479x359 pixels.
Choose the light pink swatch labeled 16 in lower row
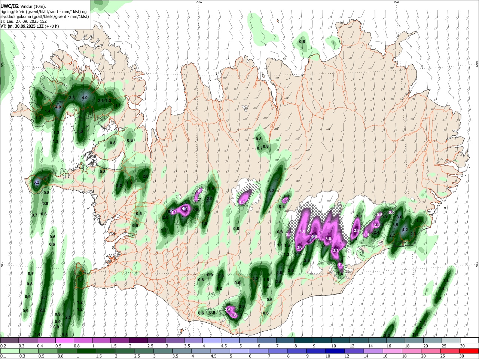(392, 351)
